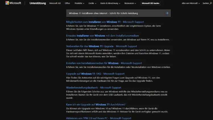This screenshot has height=120, width=213.
Task: Open Wiederherstellungslaufwerk support link
Action: tap(94, 88)
